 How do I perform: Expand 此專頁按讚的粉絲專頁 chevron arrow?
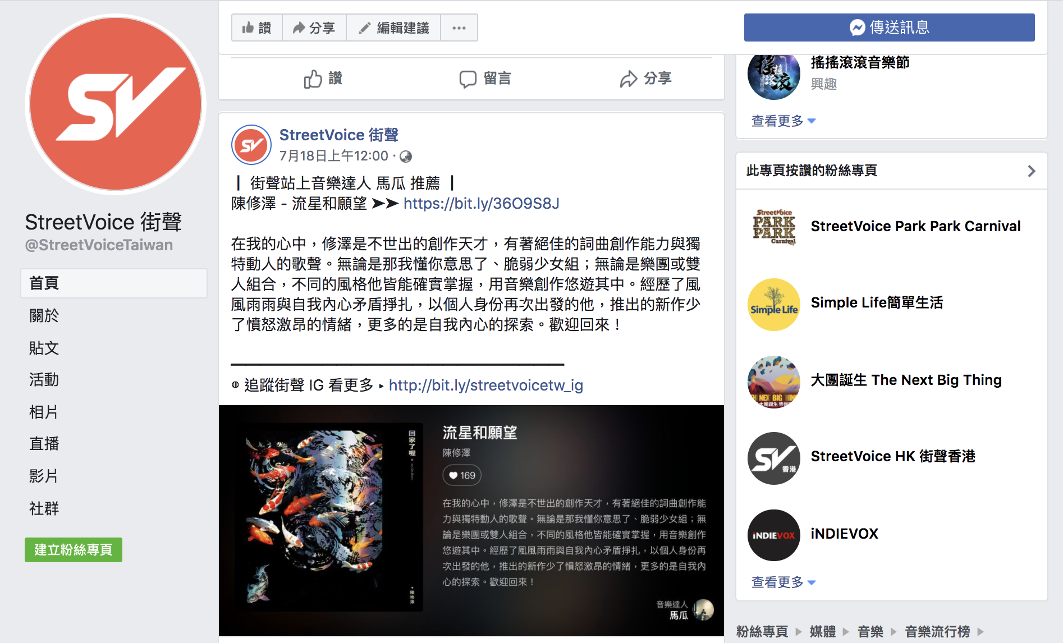1031,171
